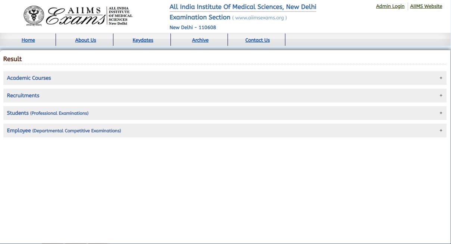Click the www.aiimsexams.org address text
451x244 pixels.
tap(259, 18)
